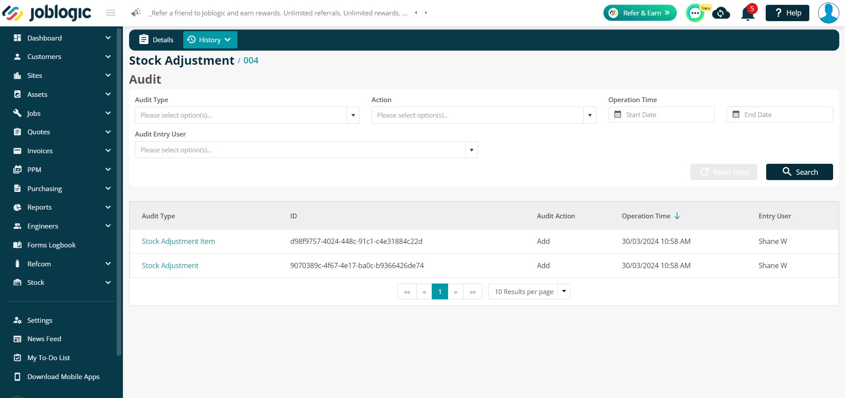The height and width of the screenshot is (398, 845).
Task: Open the 004 breadcrumb link
Action: click(x=251, y=60)
